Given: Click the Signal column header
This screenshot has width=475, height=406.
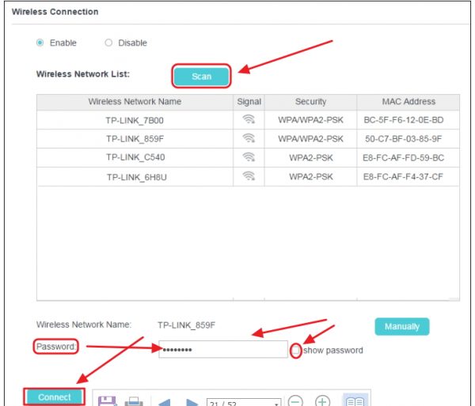Looking at the screenshot, I should point(249,102).
